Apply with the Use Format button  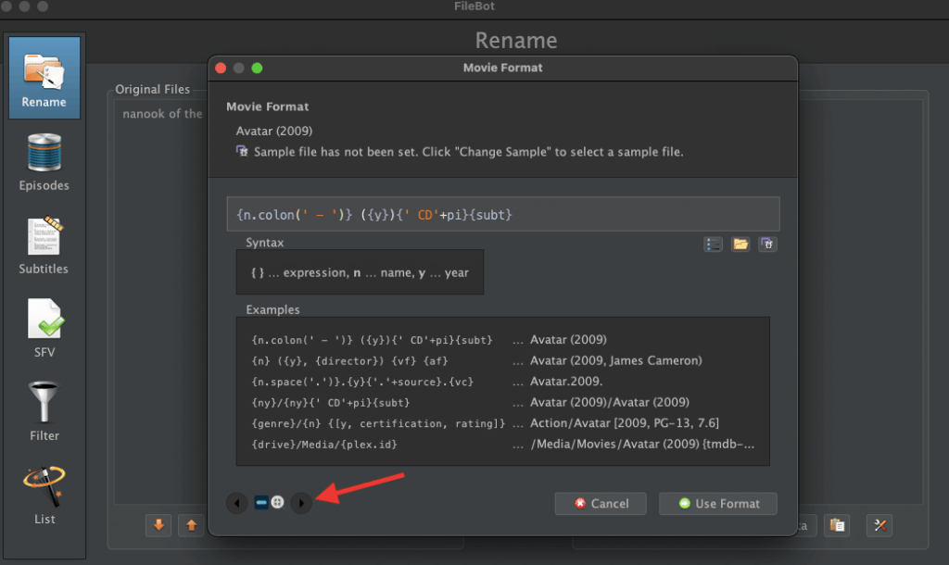[x=718, y=503]
